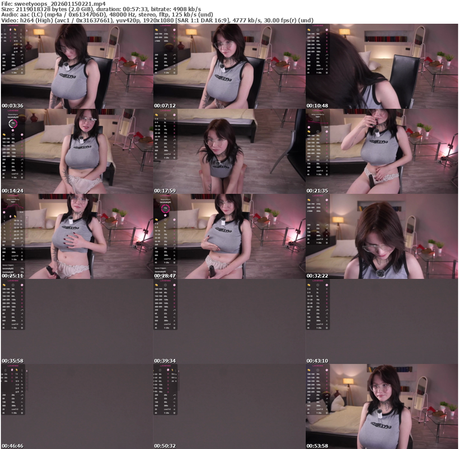This screenshot has width=459, height=449.
Task: Open the frame thumbnail stamped 00:28:47
Action: point(229,236)
